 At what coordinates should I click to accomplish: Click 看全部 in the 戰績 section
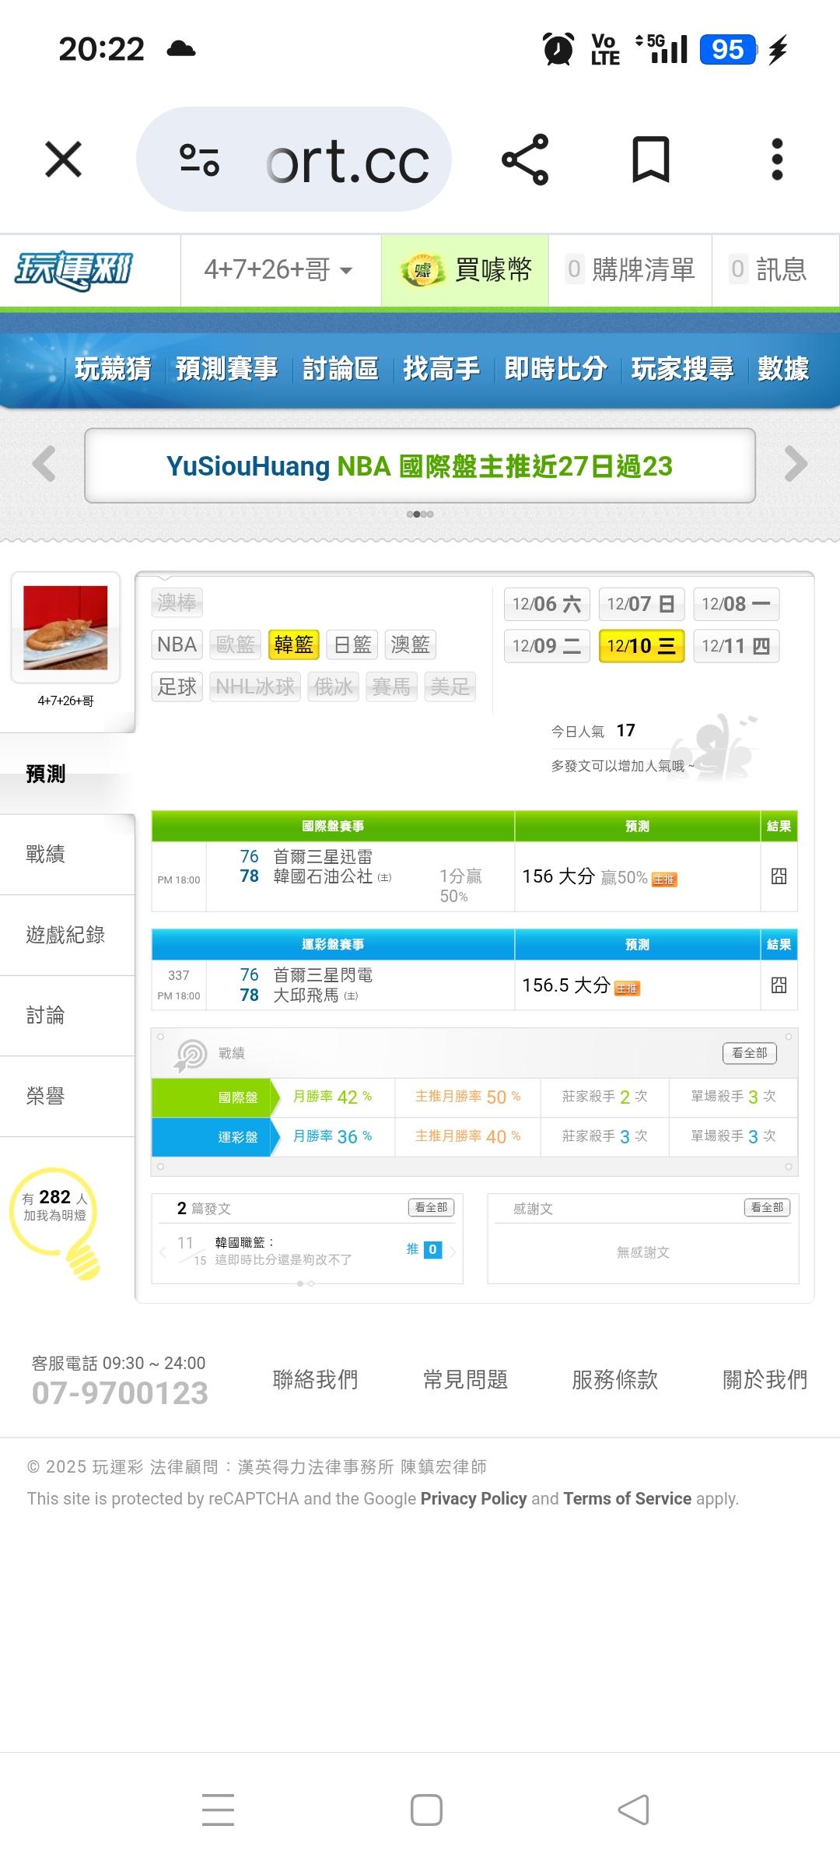(x=749, y=1053)
